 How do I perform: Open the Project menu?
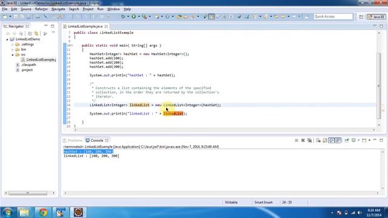[88, 9]
